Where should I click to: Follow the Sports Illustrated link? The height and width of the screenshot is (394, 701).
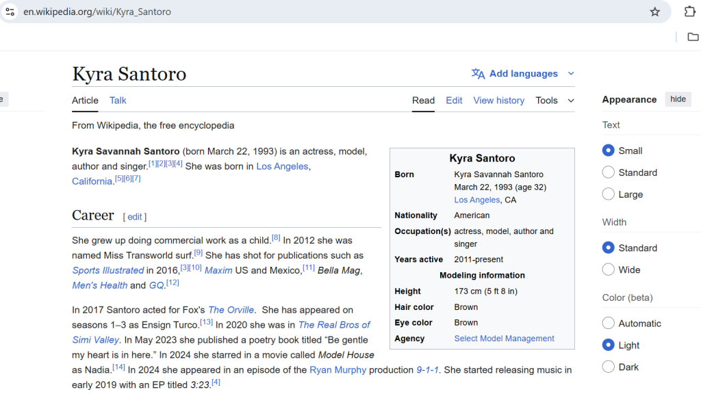108,270
